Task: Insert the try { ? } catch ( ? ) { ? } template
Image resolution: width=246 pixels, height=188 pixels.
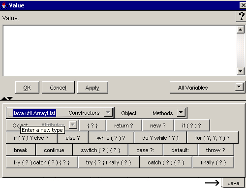Action: pos(42,162)
